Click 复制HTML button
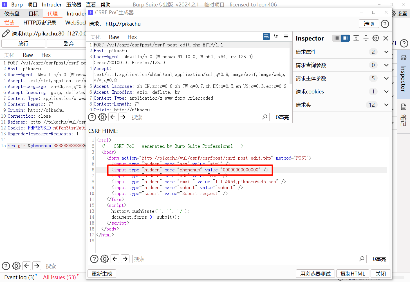 [353, 274]
